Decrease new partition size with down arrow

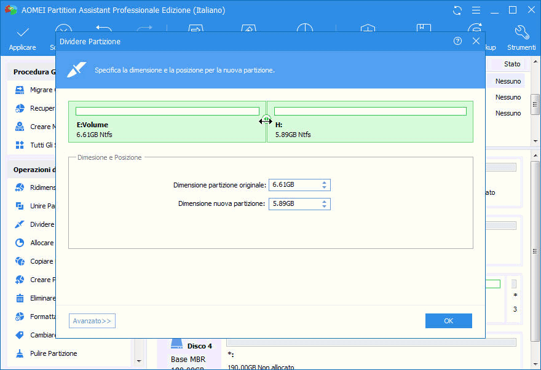(x=325, y=207)
